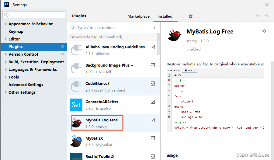Expand Other Settings node

[5, 92]
